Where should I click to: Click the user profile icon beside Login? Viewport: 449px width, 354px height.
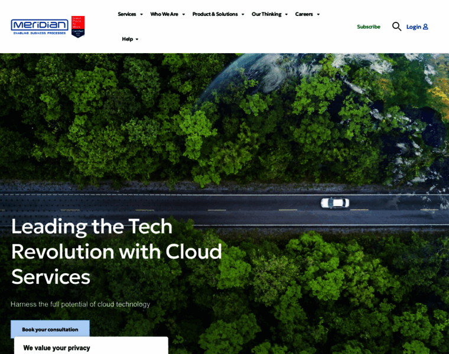pos(425,27)
